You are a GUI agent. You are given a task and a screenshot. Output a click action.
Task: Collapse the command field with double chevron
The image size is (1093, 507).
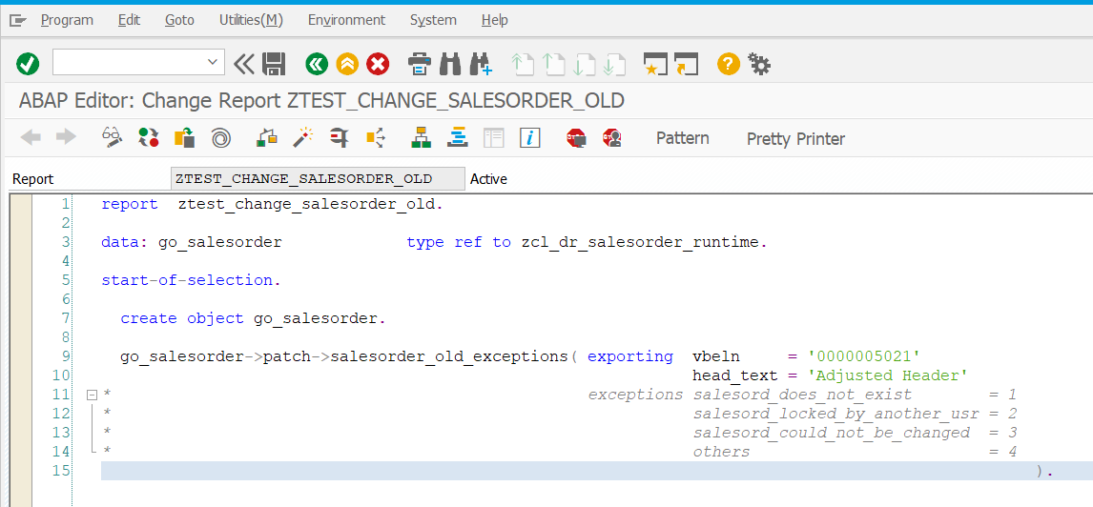[244, 64]
